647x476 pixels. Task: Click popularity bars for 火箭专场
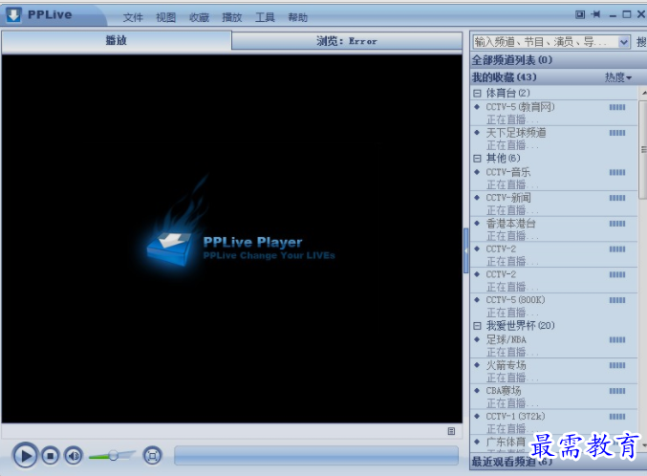point(617,366)
